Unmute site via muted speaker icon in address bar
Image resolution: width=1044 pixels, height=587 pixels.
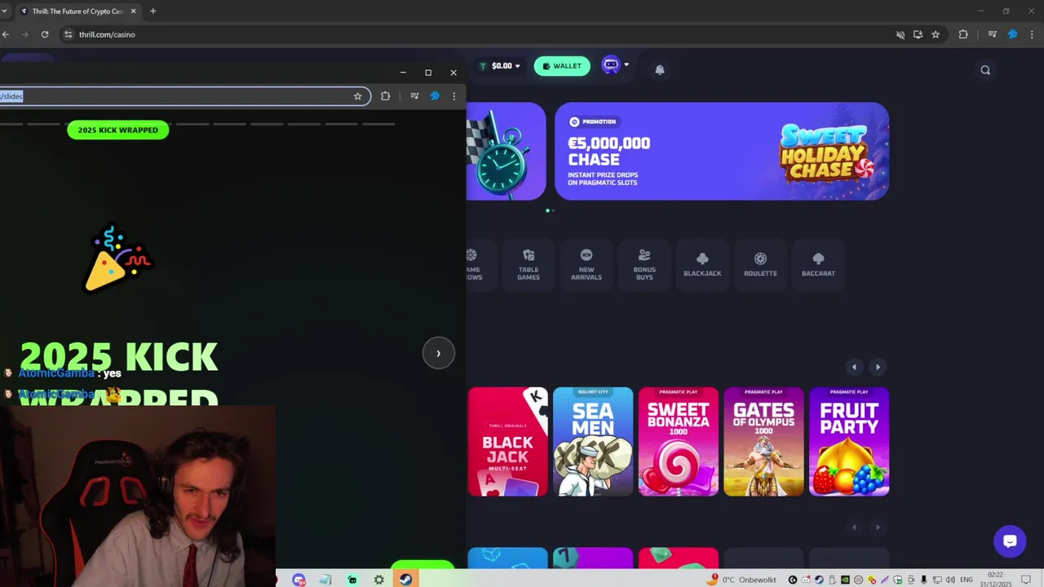(x=900, y=34)
